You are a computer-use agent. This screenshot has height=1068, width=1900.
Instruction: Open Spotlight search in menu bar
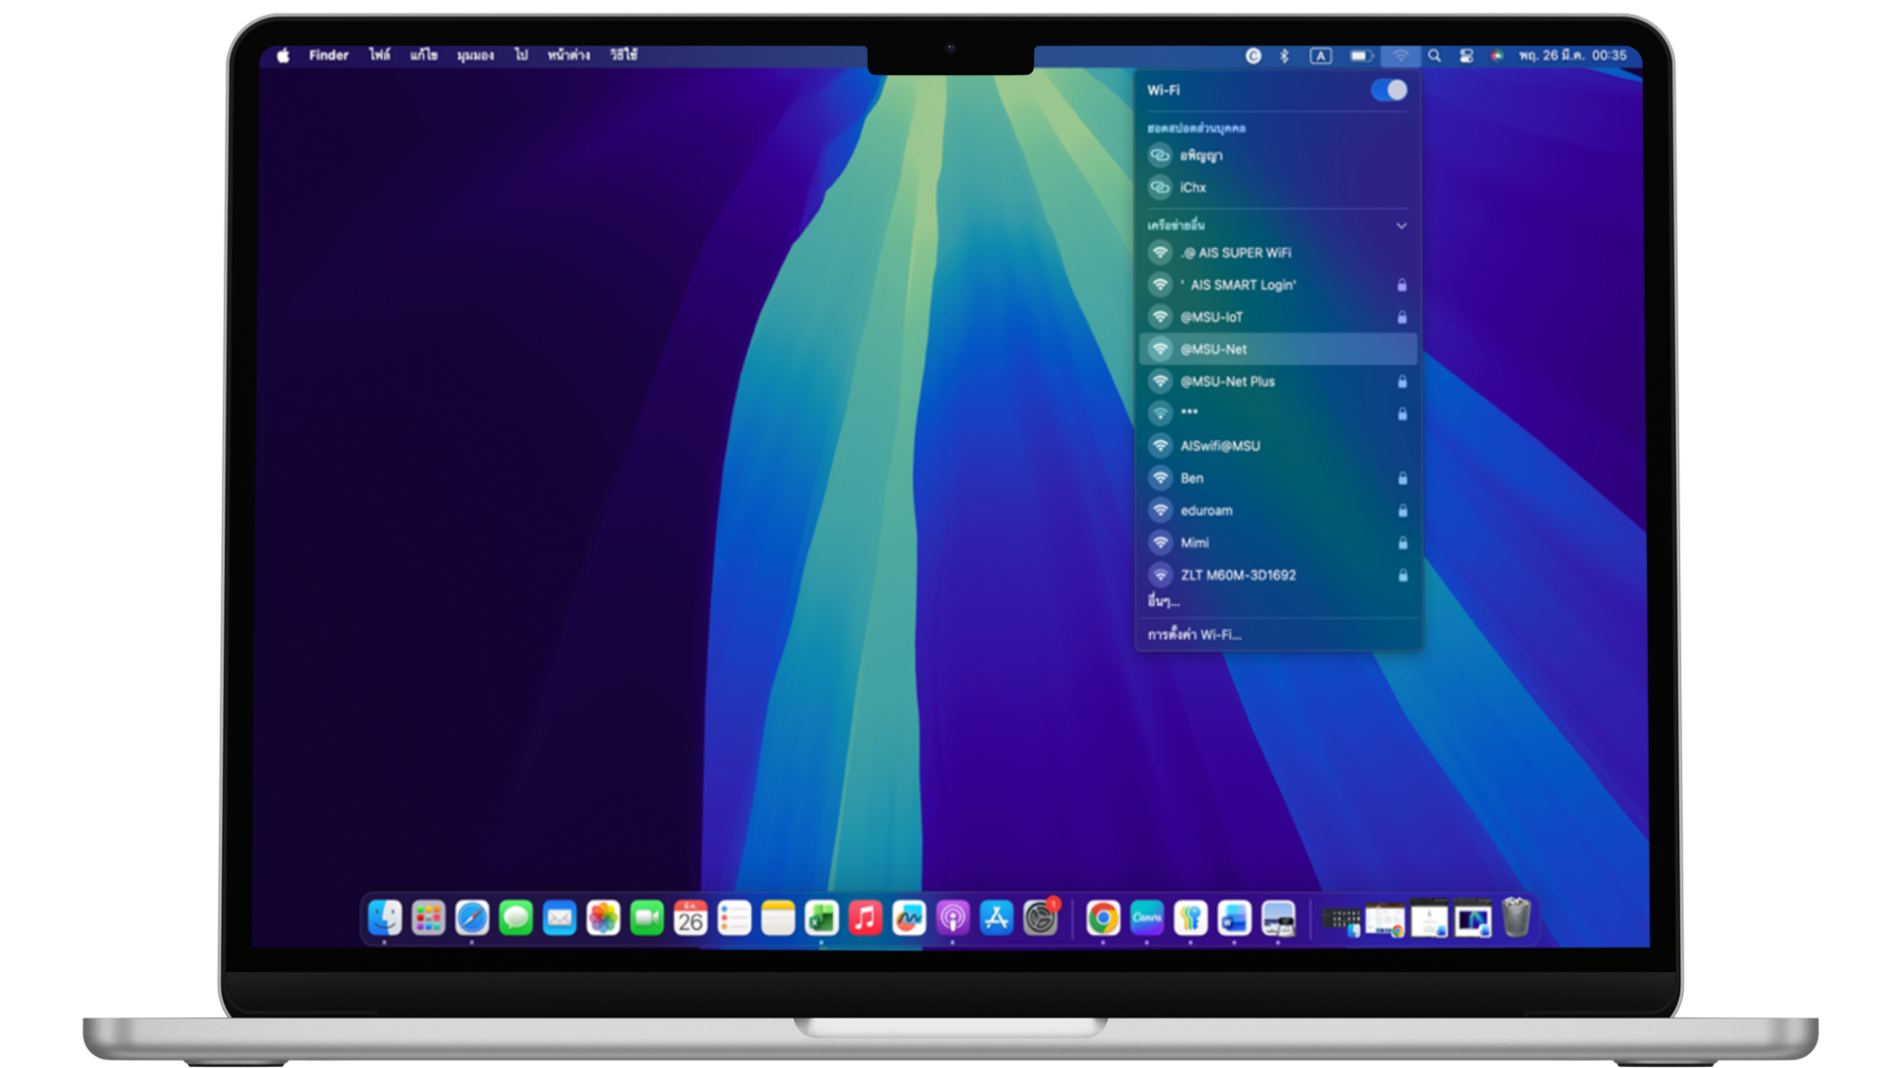point(1434,55)
